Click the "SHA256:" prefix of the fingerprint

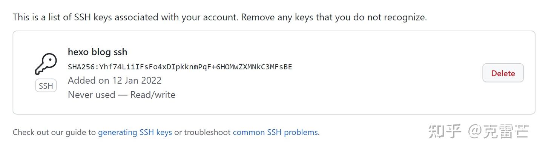pyautogui.click(x=83, y=67)
